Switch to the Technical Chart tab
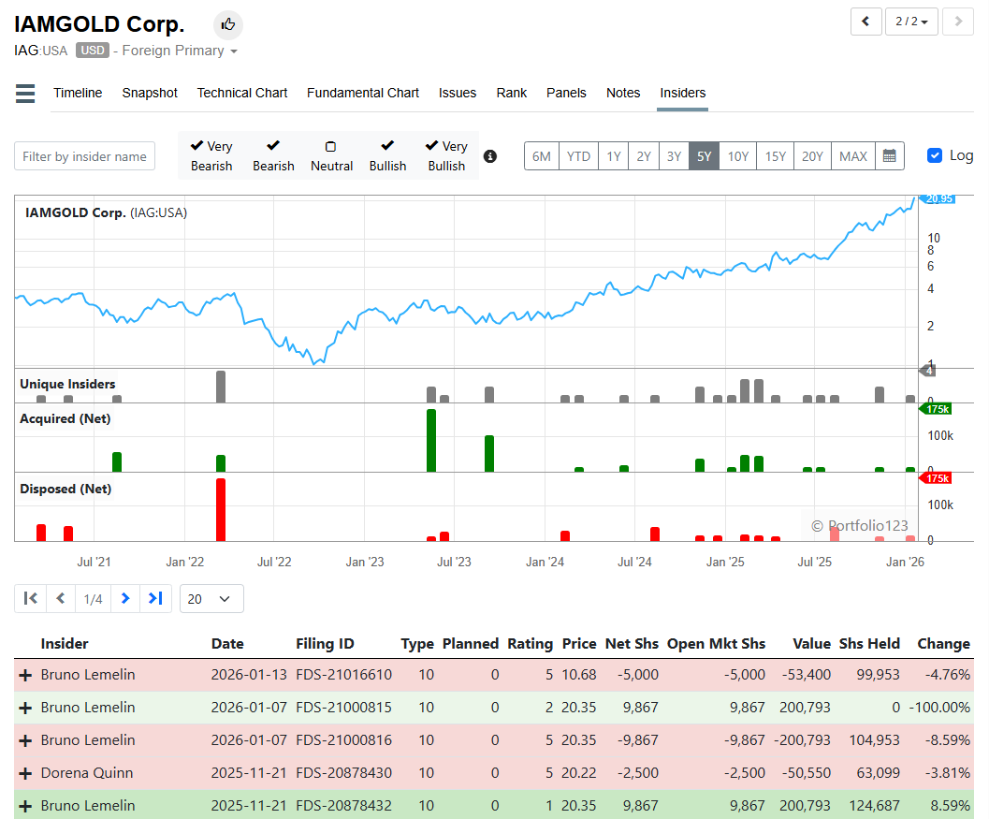989x819 pixels. [242, 93]
